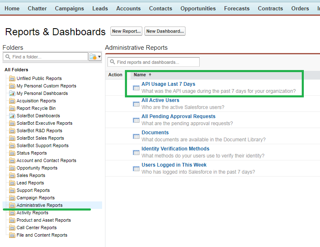Image resolution: width=320 pixels, height=247 pixels.
Task: Open the Chatter tab
Action: tap(37, 8)
